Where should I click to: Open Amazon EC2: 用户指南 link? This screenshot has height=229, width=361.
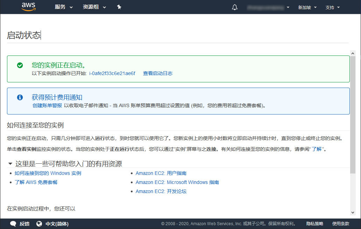pyautogui.click(x=161, y=173)
